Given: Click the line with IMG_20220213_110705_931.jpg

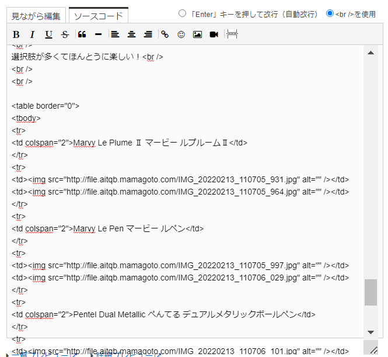Looking at the screenshot, I should tap(180, 179).
